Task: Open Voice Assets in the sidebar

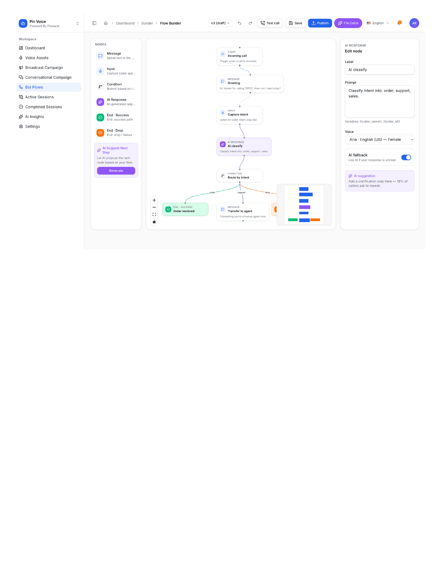Action: pos(49,58)
